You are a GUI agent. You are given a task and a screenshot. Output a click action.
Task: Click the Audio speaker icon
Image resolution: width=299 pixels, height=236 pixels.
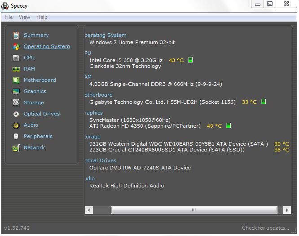click(16, 125)
